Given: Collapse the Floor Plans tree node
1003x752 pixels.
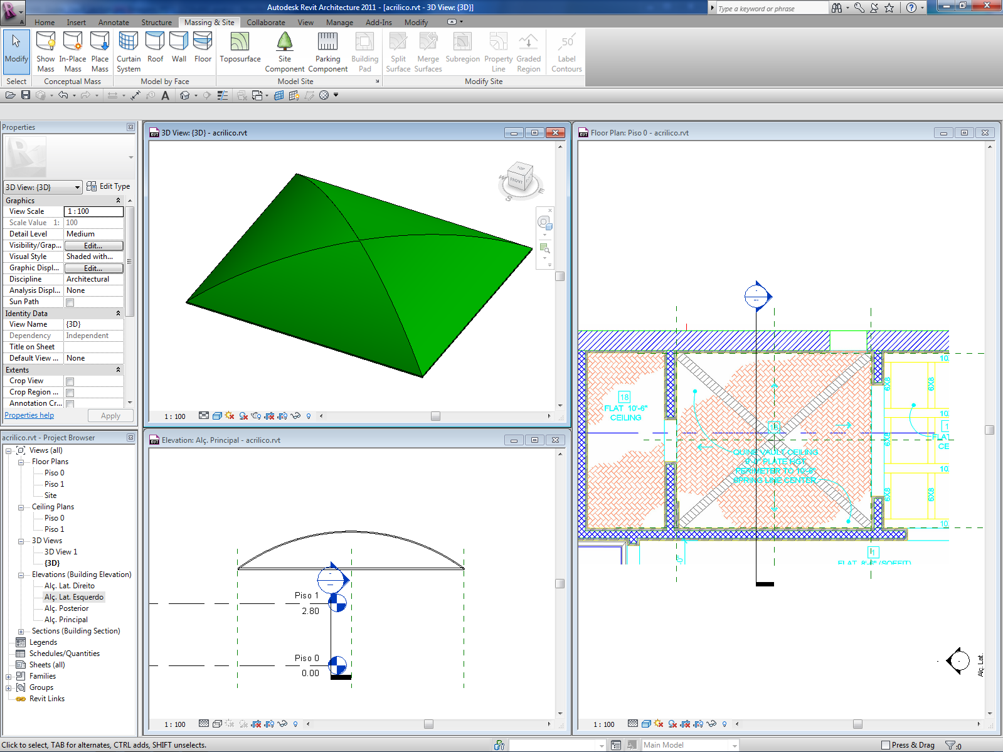Looking at the screenshot, I should (x=21, y=462).
